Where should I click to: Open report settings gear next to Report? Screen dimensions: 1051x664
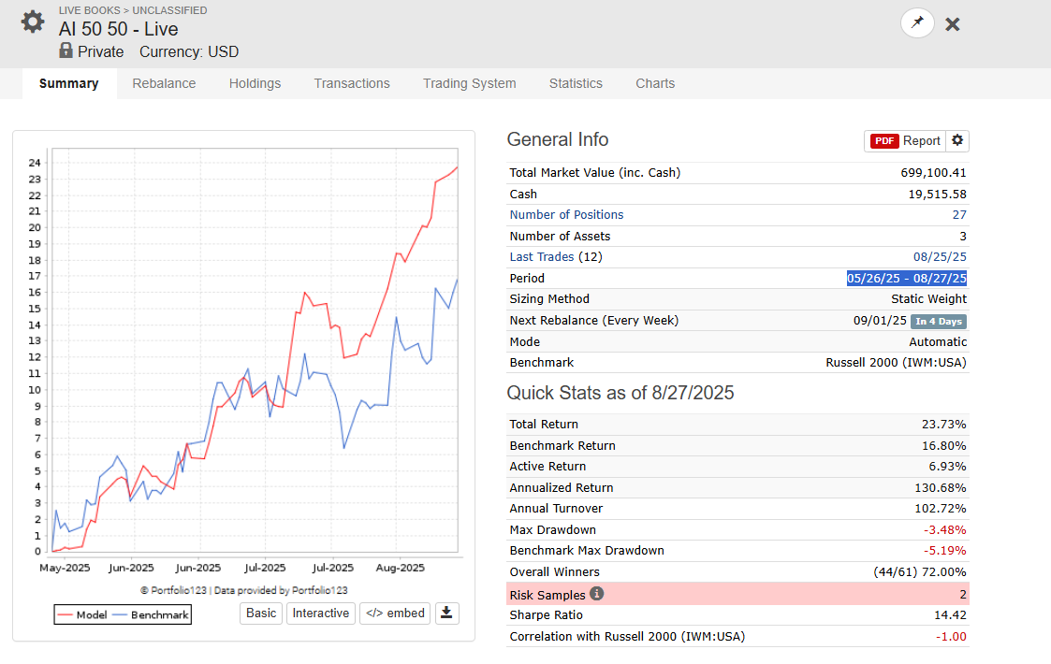tap(957, 140)
